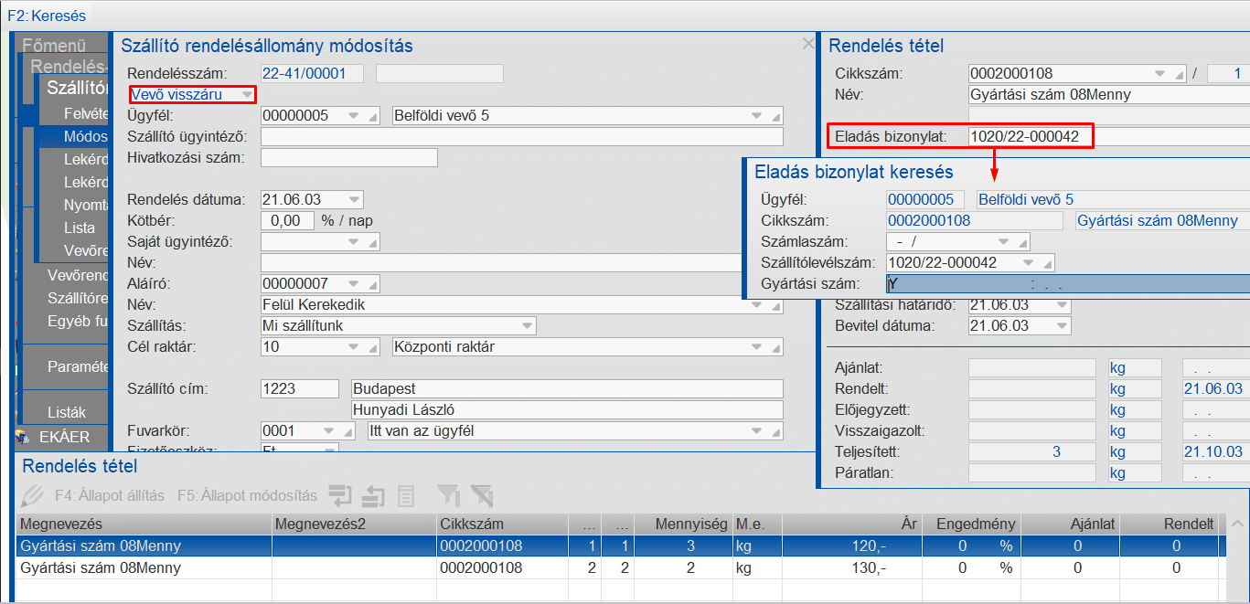
Task: Expand the Rendelés dátuma date dropdown
Action: (x=355, y=199)
